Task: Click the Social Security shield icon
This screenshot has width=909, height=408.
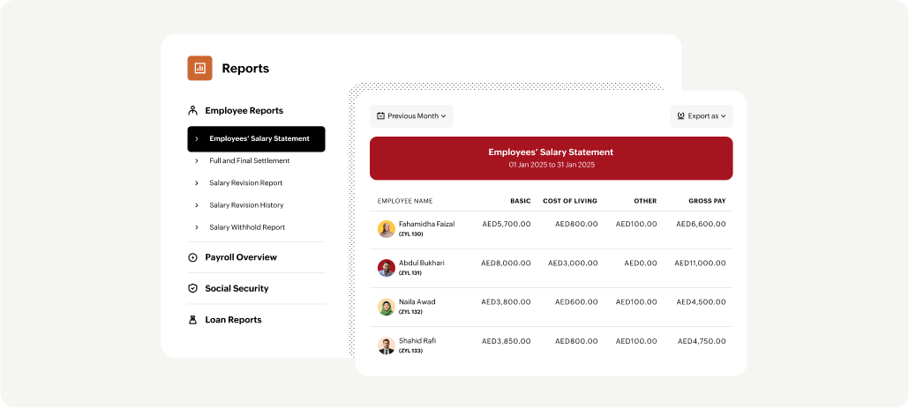Action: tap(192, 288)
